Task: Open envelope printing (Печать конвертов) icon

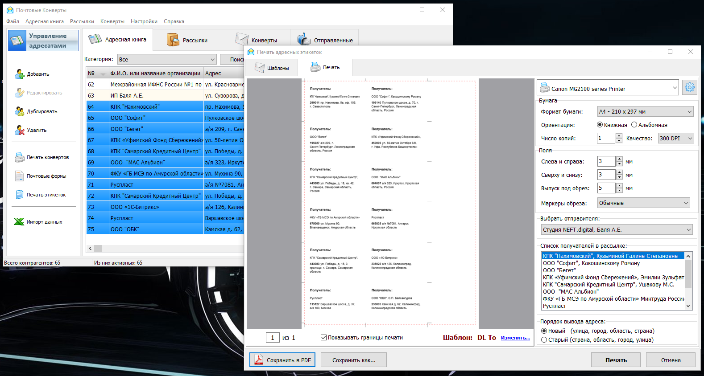Action: (x=20, y=157)
